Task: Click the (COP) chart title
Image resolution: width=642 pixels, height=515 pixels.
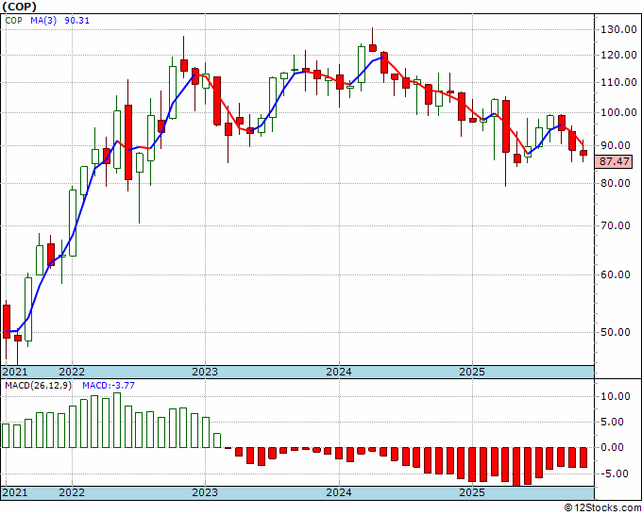Action: tap(19, 7)
